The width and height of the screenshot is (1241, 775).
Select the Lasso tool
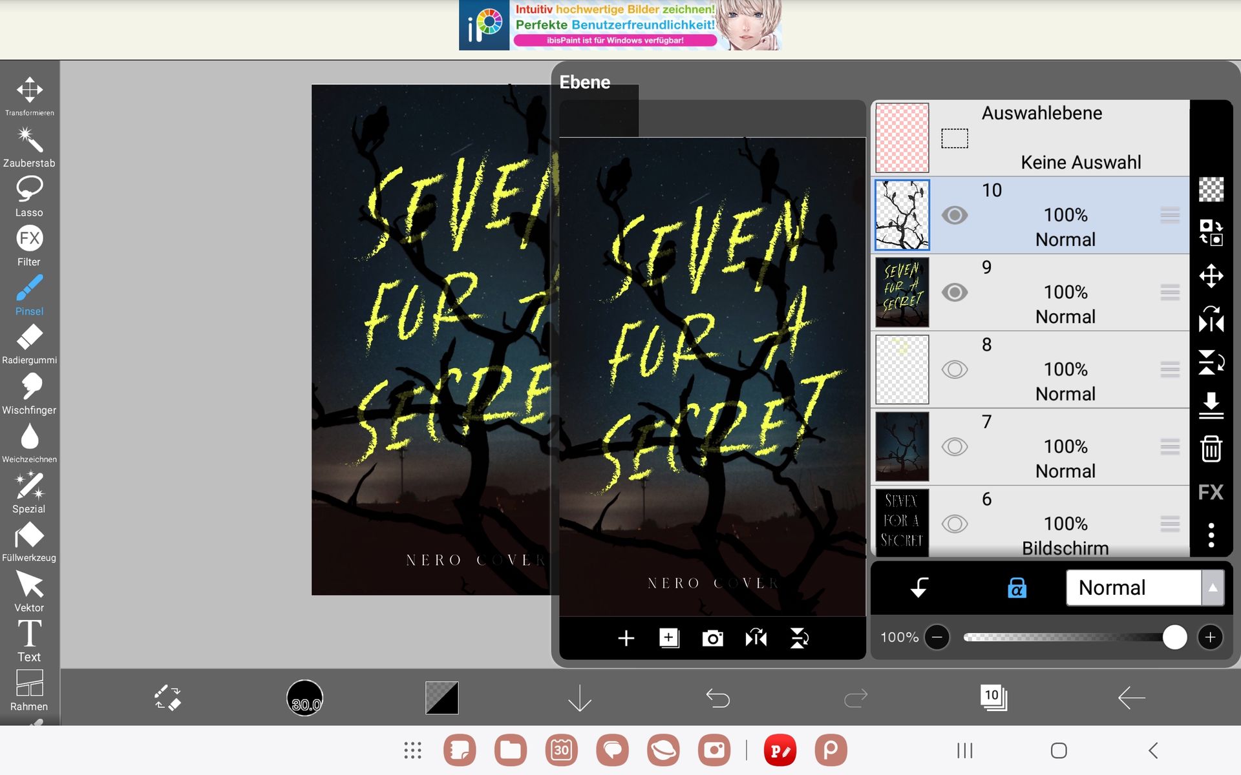click(30, 196)
